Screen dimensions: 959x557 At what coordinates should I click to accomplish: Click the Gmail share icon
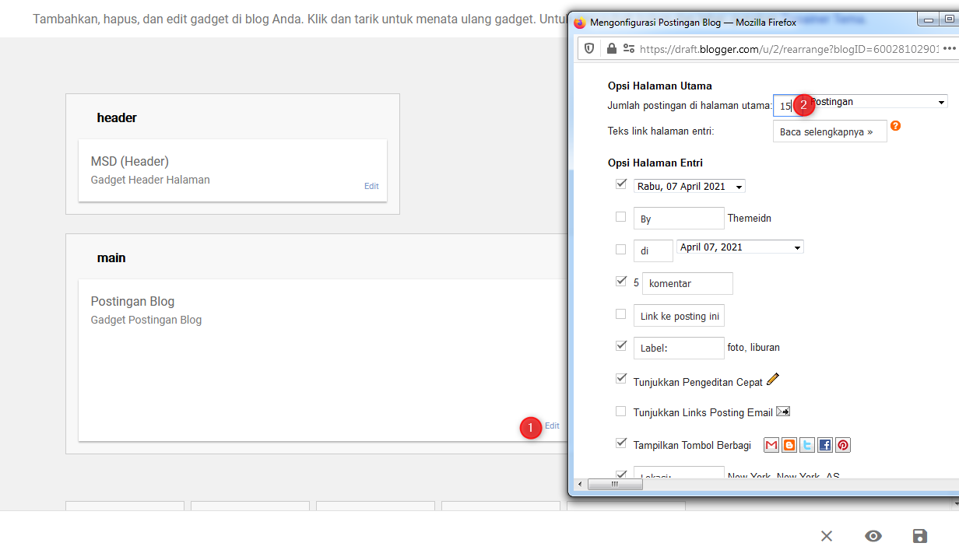click(x=771, y=445)
